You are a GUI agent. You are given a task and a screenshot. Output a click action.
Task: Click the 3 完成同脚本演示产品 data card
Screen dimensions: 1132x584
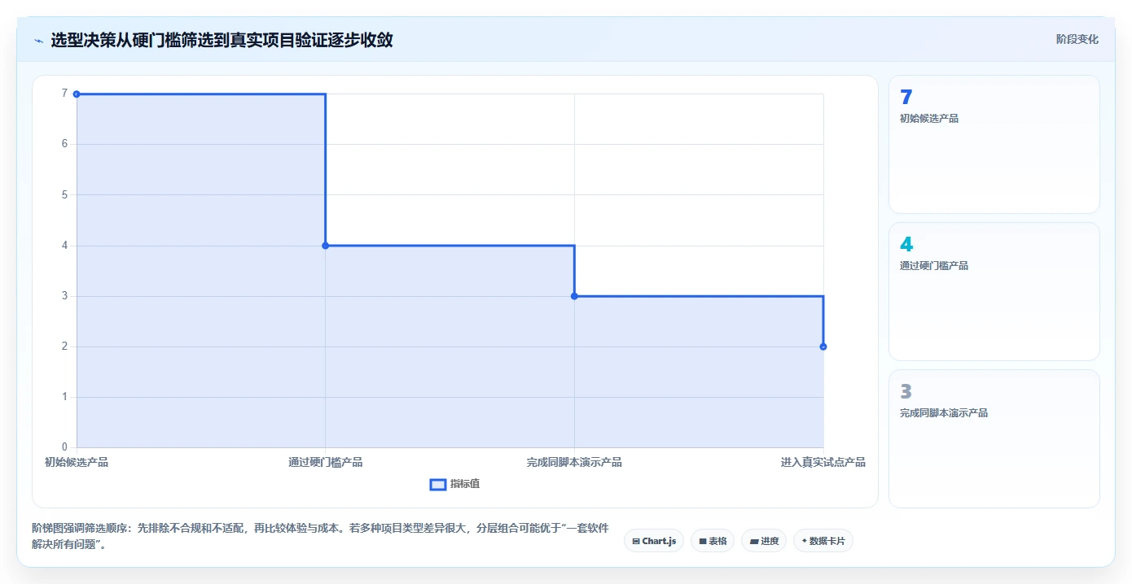[x=994, y=438]
